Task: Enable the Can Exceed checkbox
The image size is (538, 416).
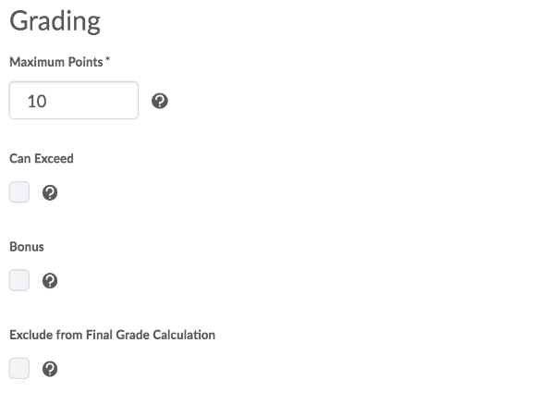Action: click(19, 192)
